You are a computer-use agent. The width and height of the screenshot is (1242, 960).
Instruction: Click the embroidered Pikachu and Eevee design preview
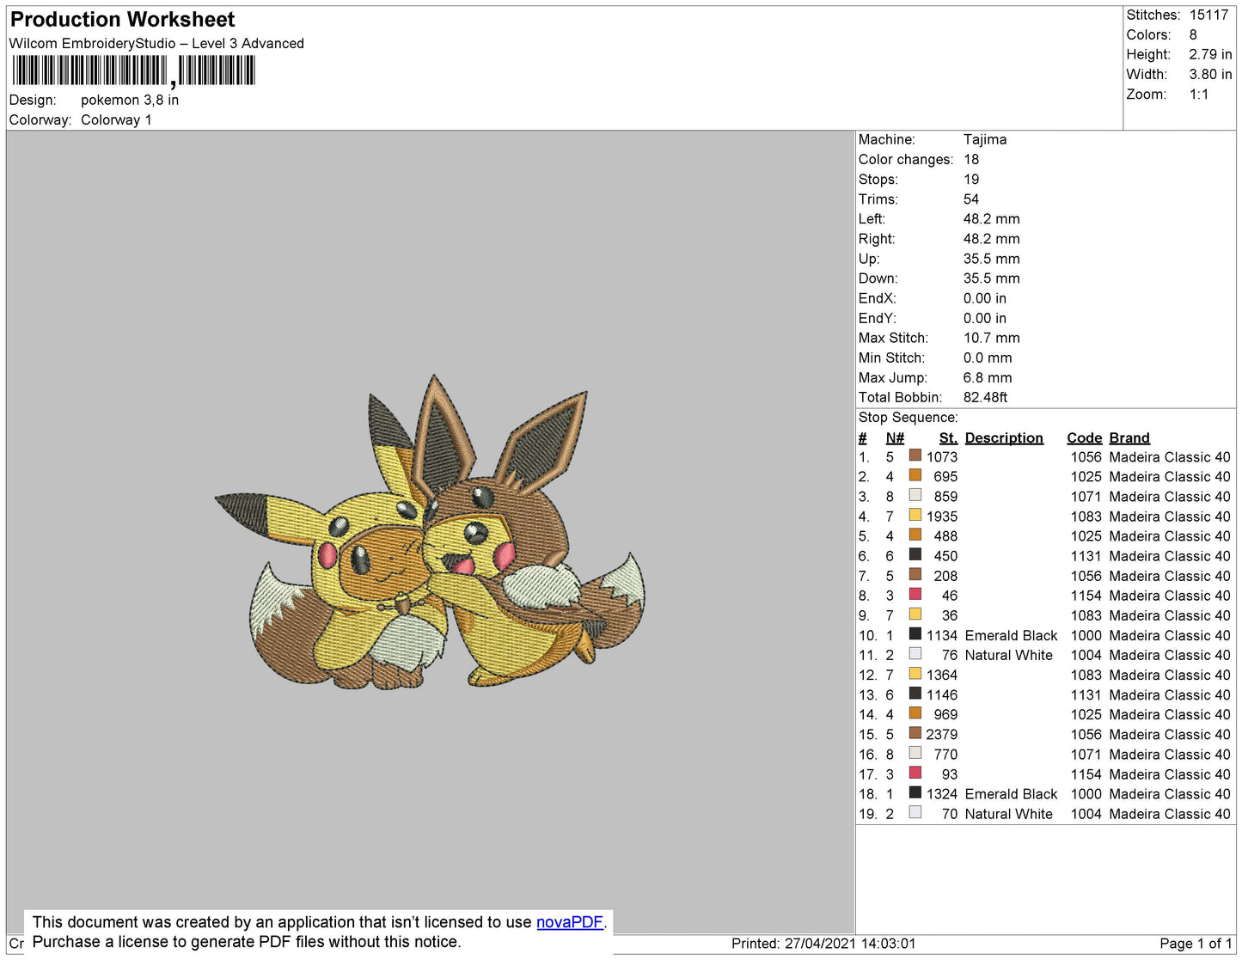coord(430,533)
